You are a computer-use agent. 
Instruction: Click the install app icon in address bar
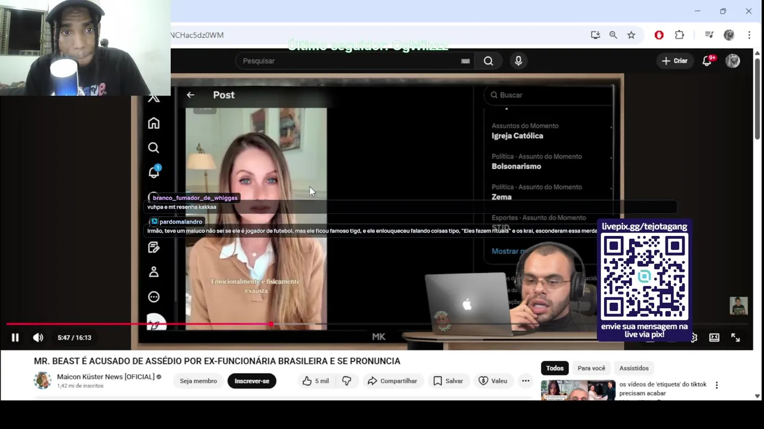click(595, 35)
